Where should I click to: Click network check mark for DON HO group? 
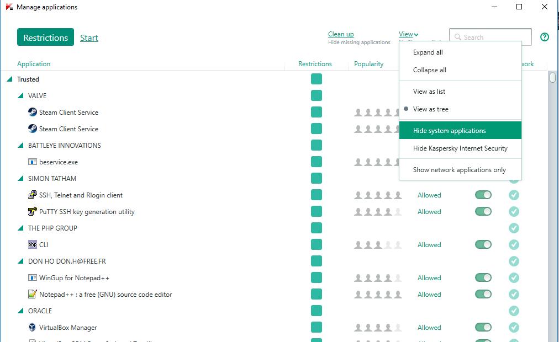(x=514, y=261)
